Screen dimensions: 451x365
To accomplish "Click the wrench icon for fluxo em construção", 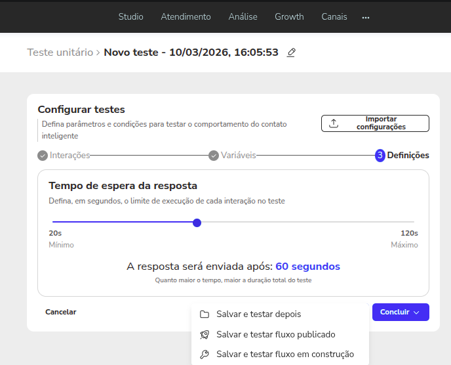I will click(205, 354).
